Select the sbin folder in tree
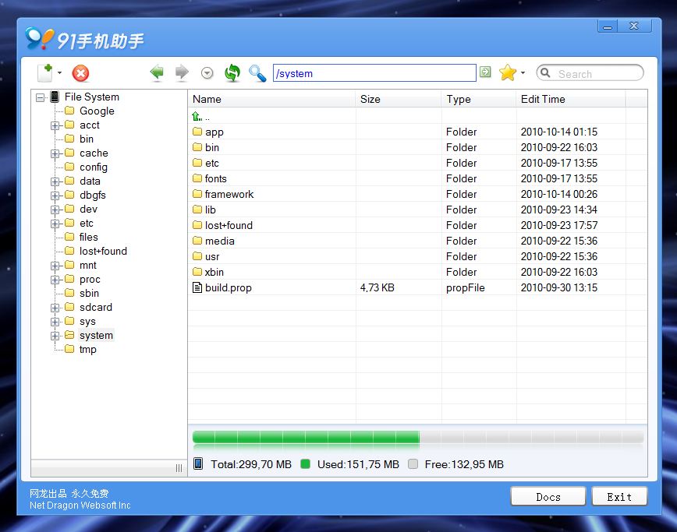 [x=82, y=293]
